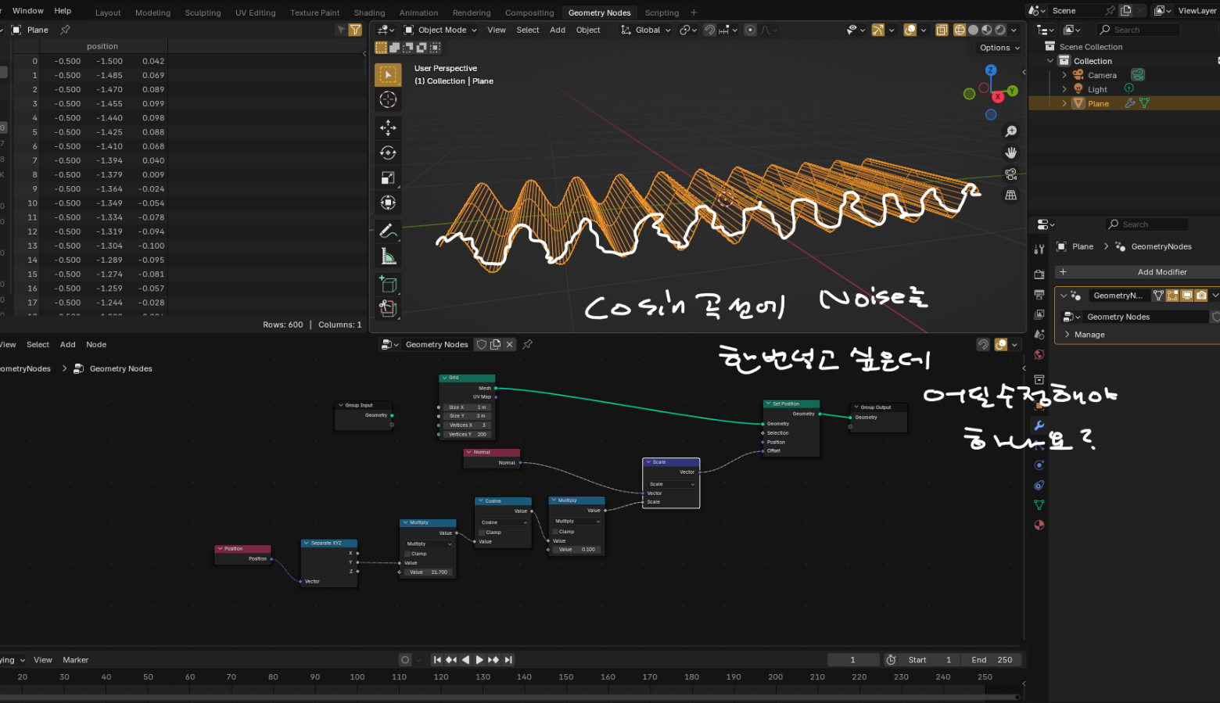
Task: Select the Scale tool in viewport toolbar
Action: tap(388, 178)
